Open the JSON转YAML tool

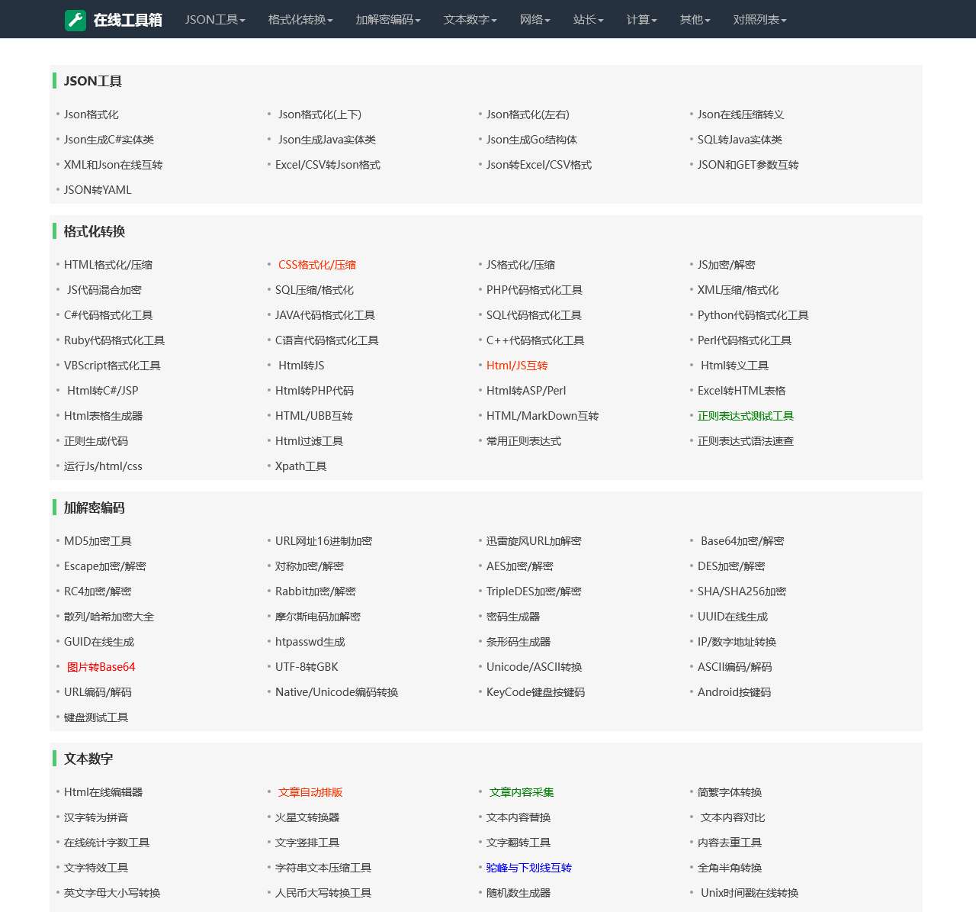click(98, 190)
